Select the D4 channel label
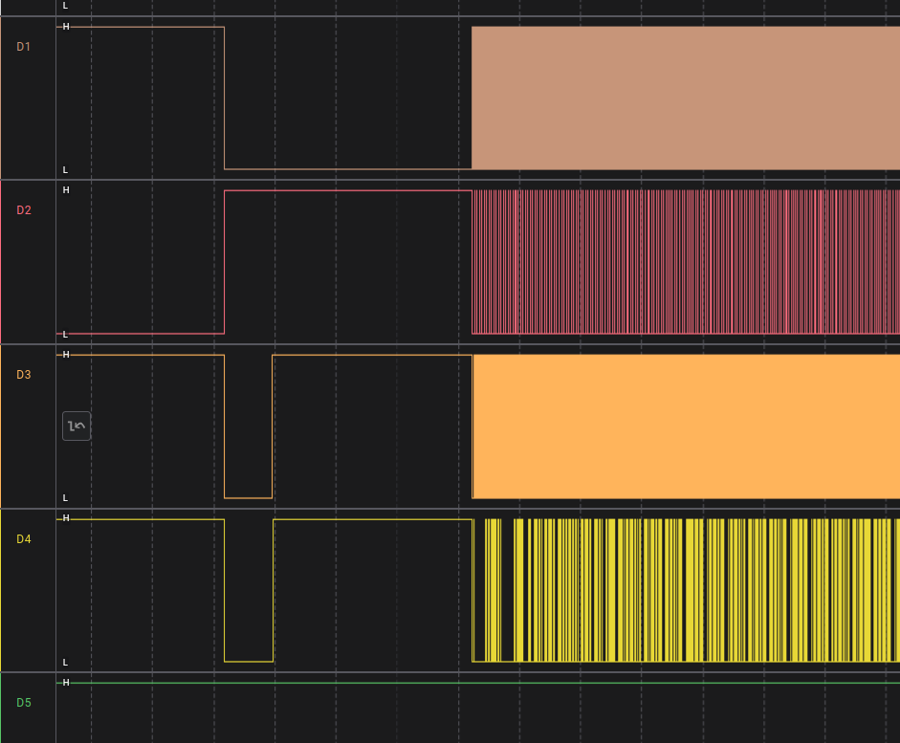The width and height of the screenshot is (900, 743). click(x=24, y=538)
